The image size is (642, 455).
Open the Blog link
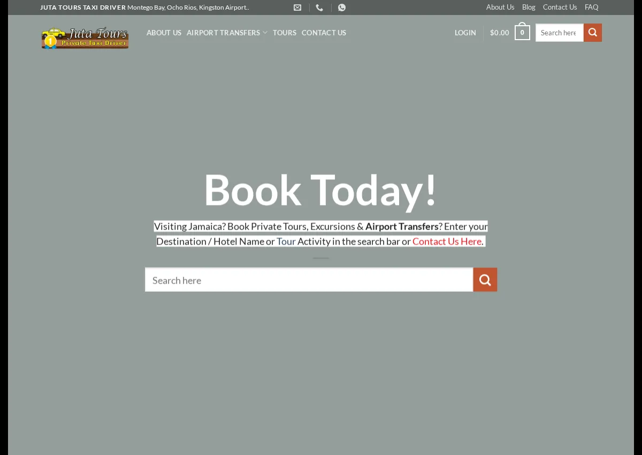point(529,7)
